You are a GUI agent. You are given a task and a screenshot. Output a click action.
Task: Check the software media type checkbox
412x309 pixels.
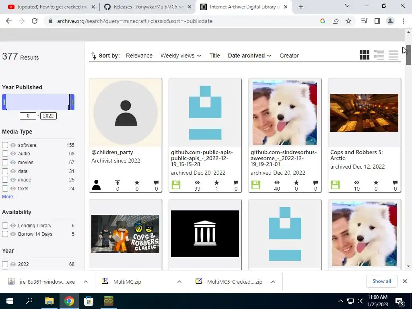5,145
